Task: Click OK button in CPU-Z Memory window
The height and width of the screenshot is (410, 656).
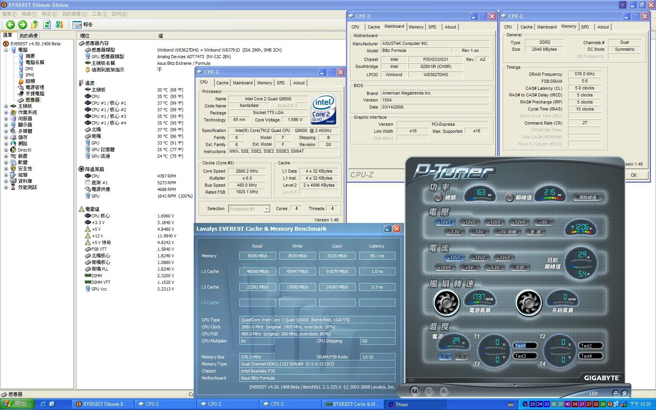Action: click(x=634, y=175)
